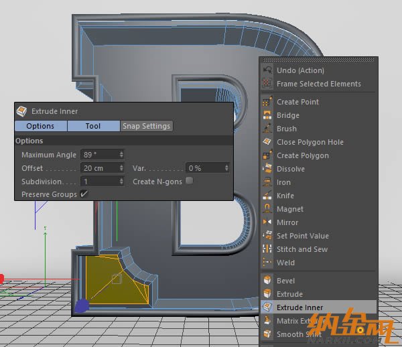Click the blue axis handle sphere
Image resolution: width=402 pixels, height=347 pixels.
[x=82, y=305]
